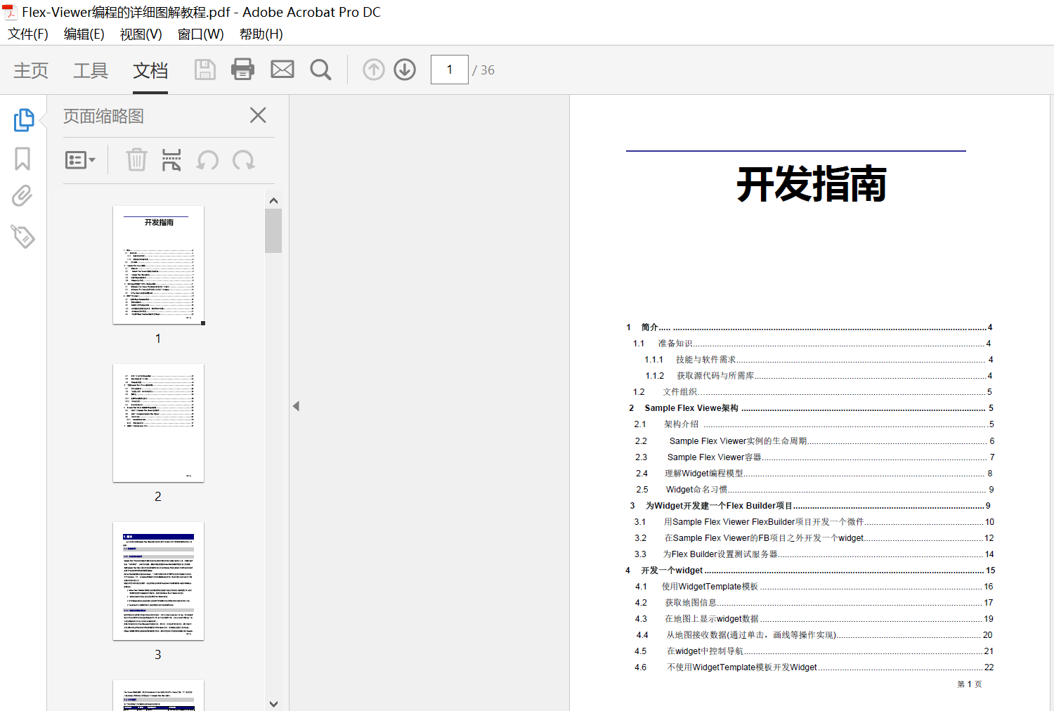Open the Attachments paperclip icon
The width and height of the screenshot is (1054, 711).
pos(22,196)
